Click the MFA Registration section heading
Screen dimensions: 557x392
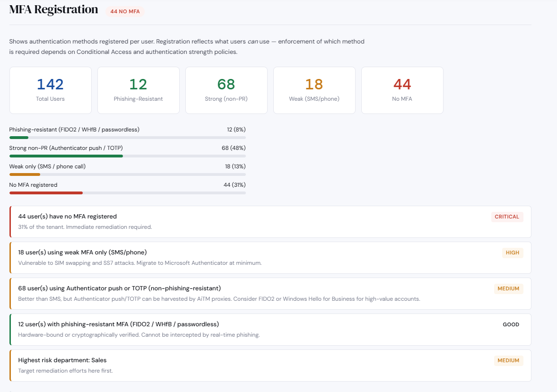pos(53,9)
